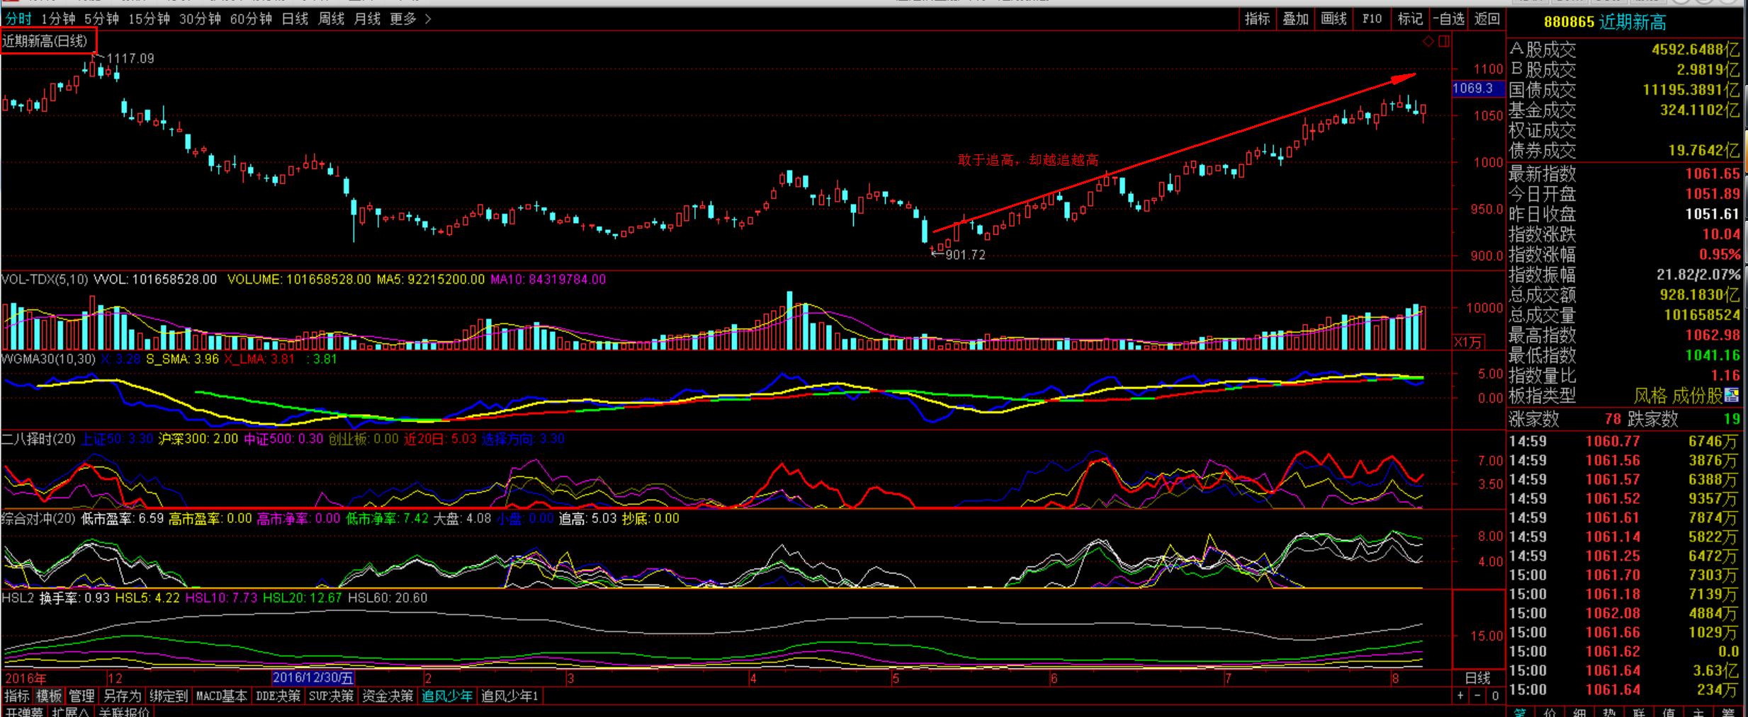The width and height of the screenshot is (1748, 717).
Task: Select the 60分钟 period tab
Action: point(251,19)
